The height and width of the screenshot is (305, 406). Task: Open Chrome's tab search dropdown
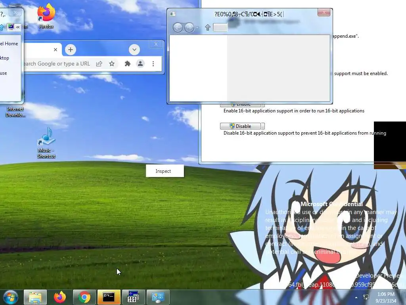(x=134, y=50)
